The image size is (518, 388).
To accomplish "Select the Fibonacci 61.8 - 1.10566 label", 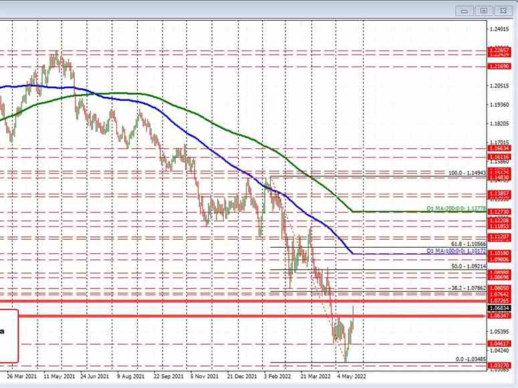I will coord(469,244).
